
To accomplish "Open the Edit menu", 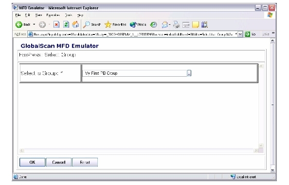I will [27, 15].
